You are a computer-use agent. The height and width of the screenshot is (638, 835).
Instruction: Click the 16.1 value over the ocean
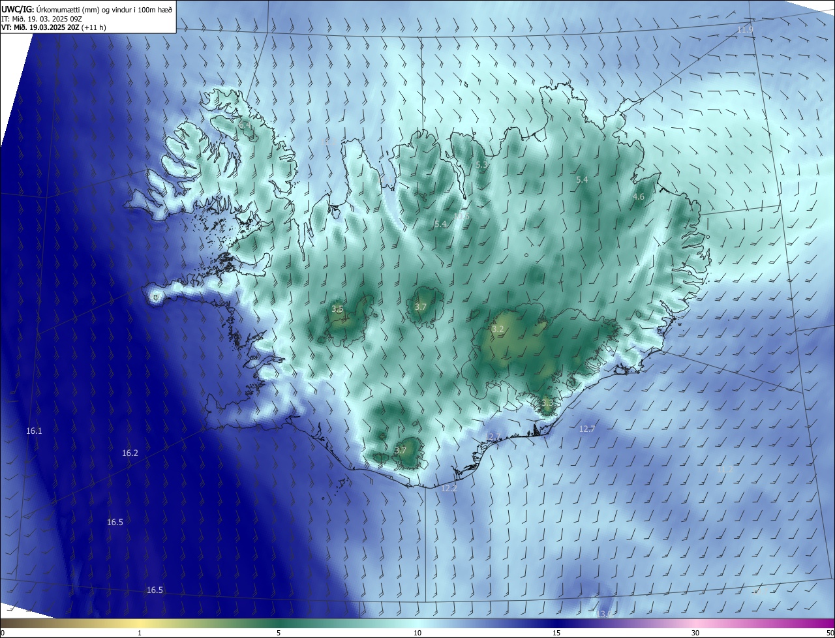[34, 431]
